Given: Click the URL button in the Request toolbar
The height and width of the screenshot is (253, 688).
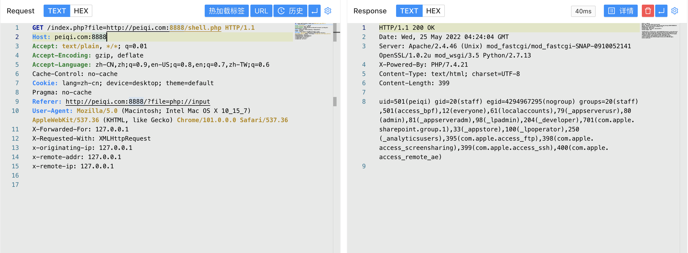Looking at the screenshot, I should (261, 11).
